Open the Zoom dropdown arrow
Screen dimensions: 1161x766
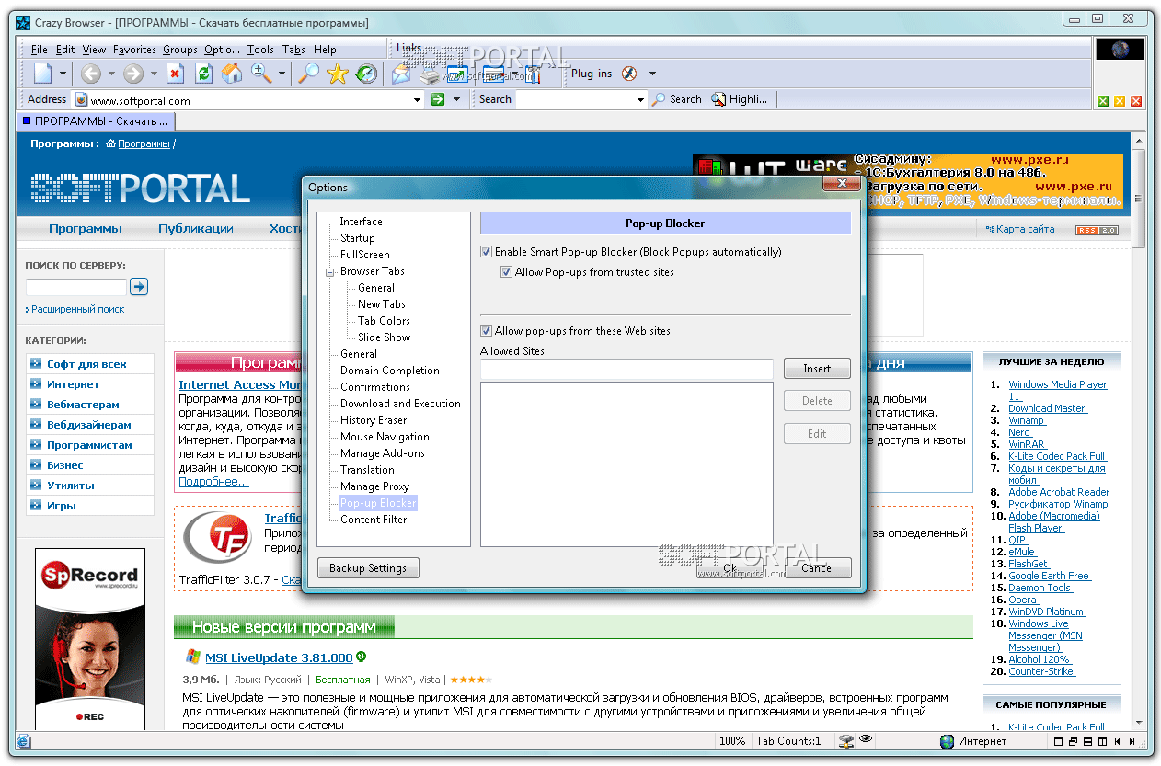(281, 74)
